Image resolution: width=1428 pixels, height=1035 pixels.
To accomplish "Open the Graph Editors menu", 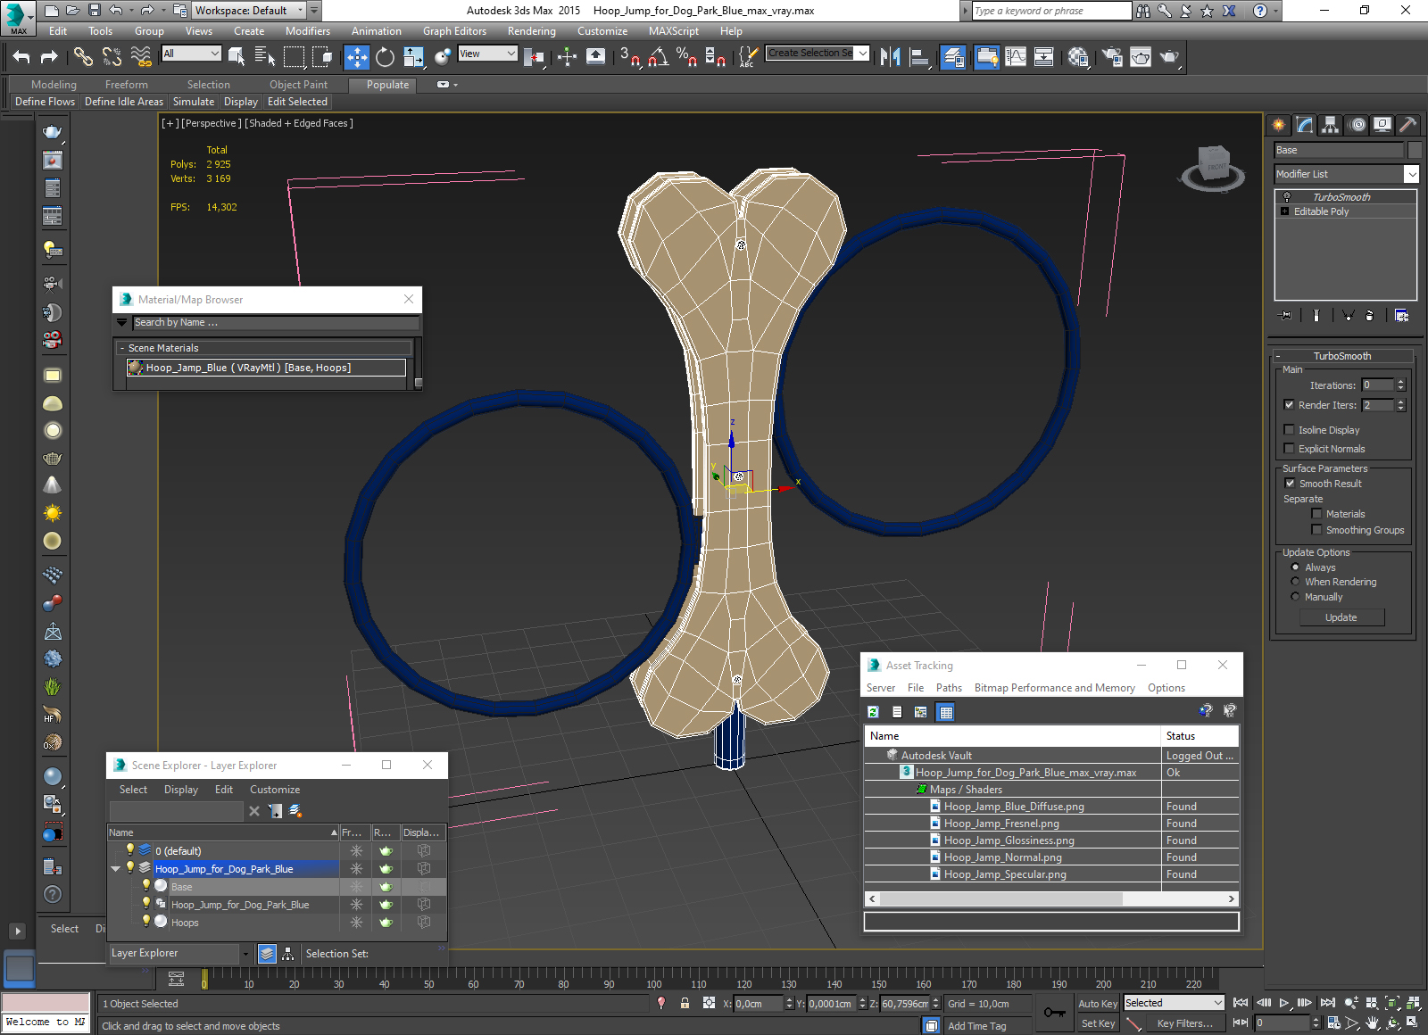I will pos(454,31).
